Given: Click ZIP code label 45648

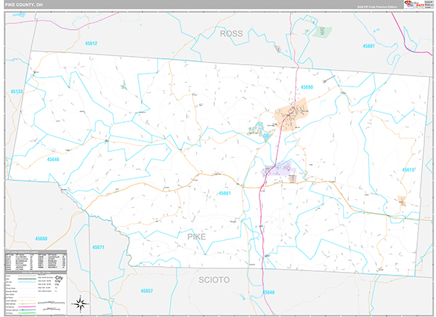Looking at the screenshot, I should coord(268,292).
